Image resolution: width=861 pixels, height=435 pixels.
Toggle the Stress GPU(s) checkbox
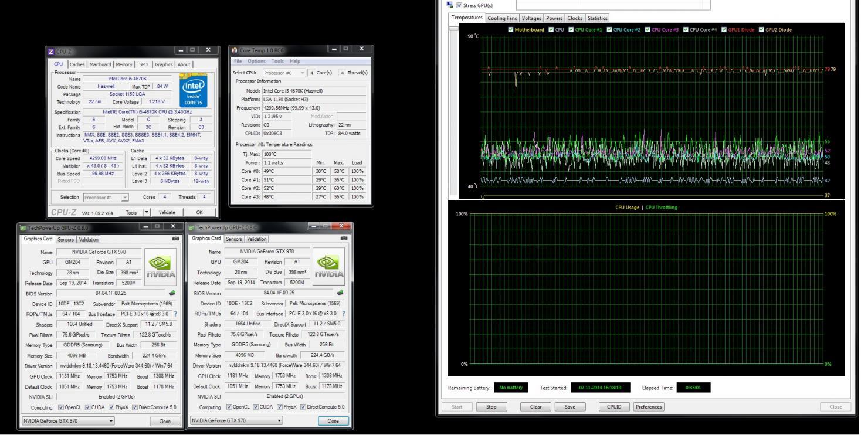pyautogui.click(x=459, y=5)
